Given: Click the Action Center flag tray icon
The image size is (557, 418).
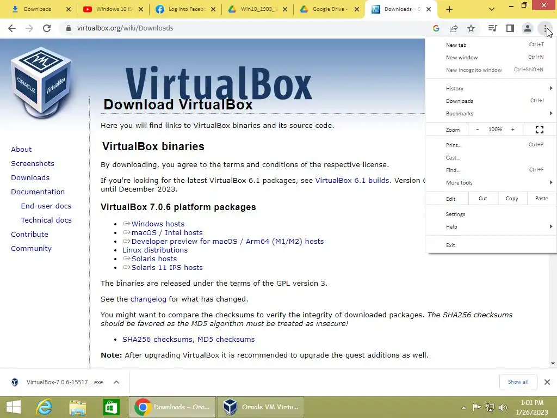Looking at the screenshot, I should click(476, 407).
